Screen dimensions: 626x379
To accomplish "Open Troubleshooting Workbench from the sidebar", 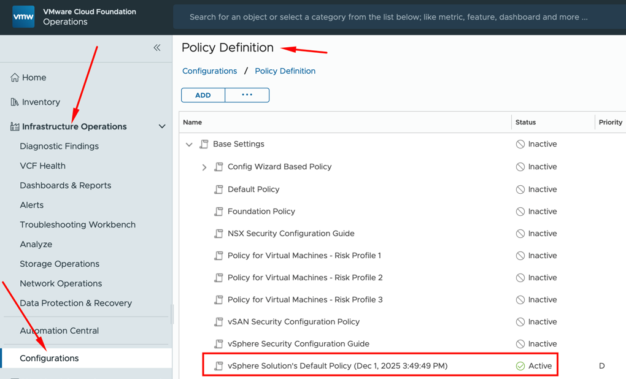I will click(77, 225).
